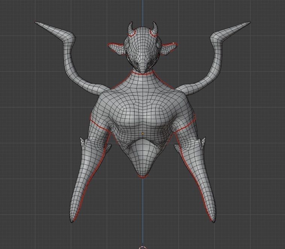Click the blue vertical axis line above the head
285x249 pixels.
[x=142, y=13]
